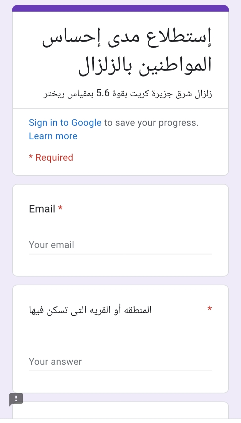
Task: Select the area or village question card's blank area
Action: (120, 336)
